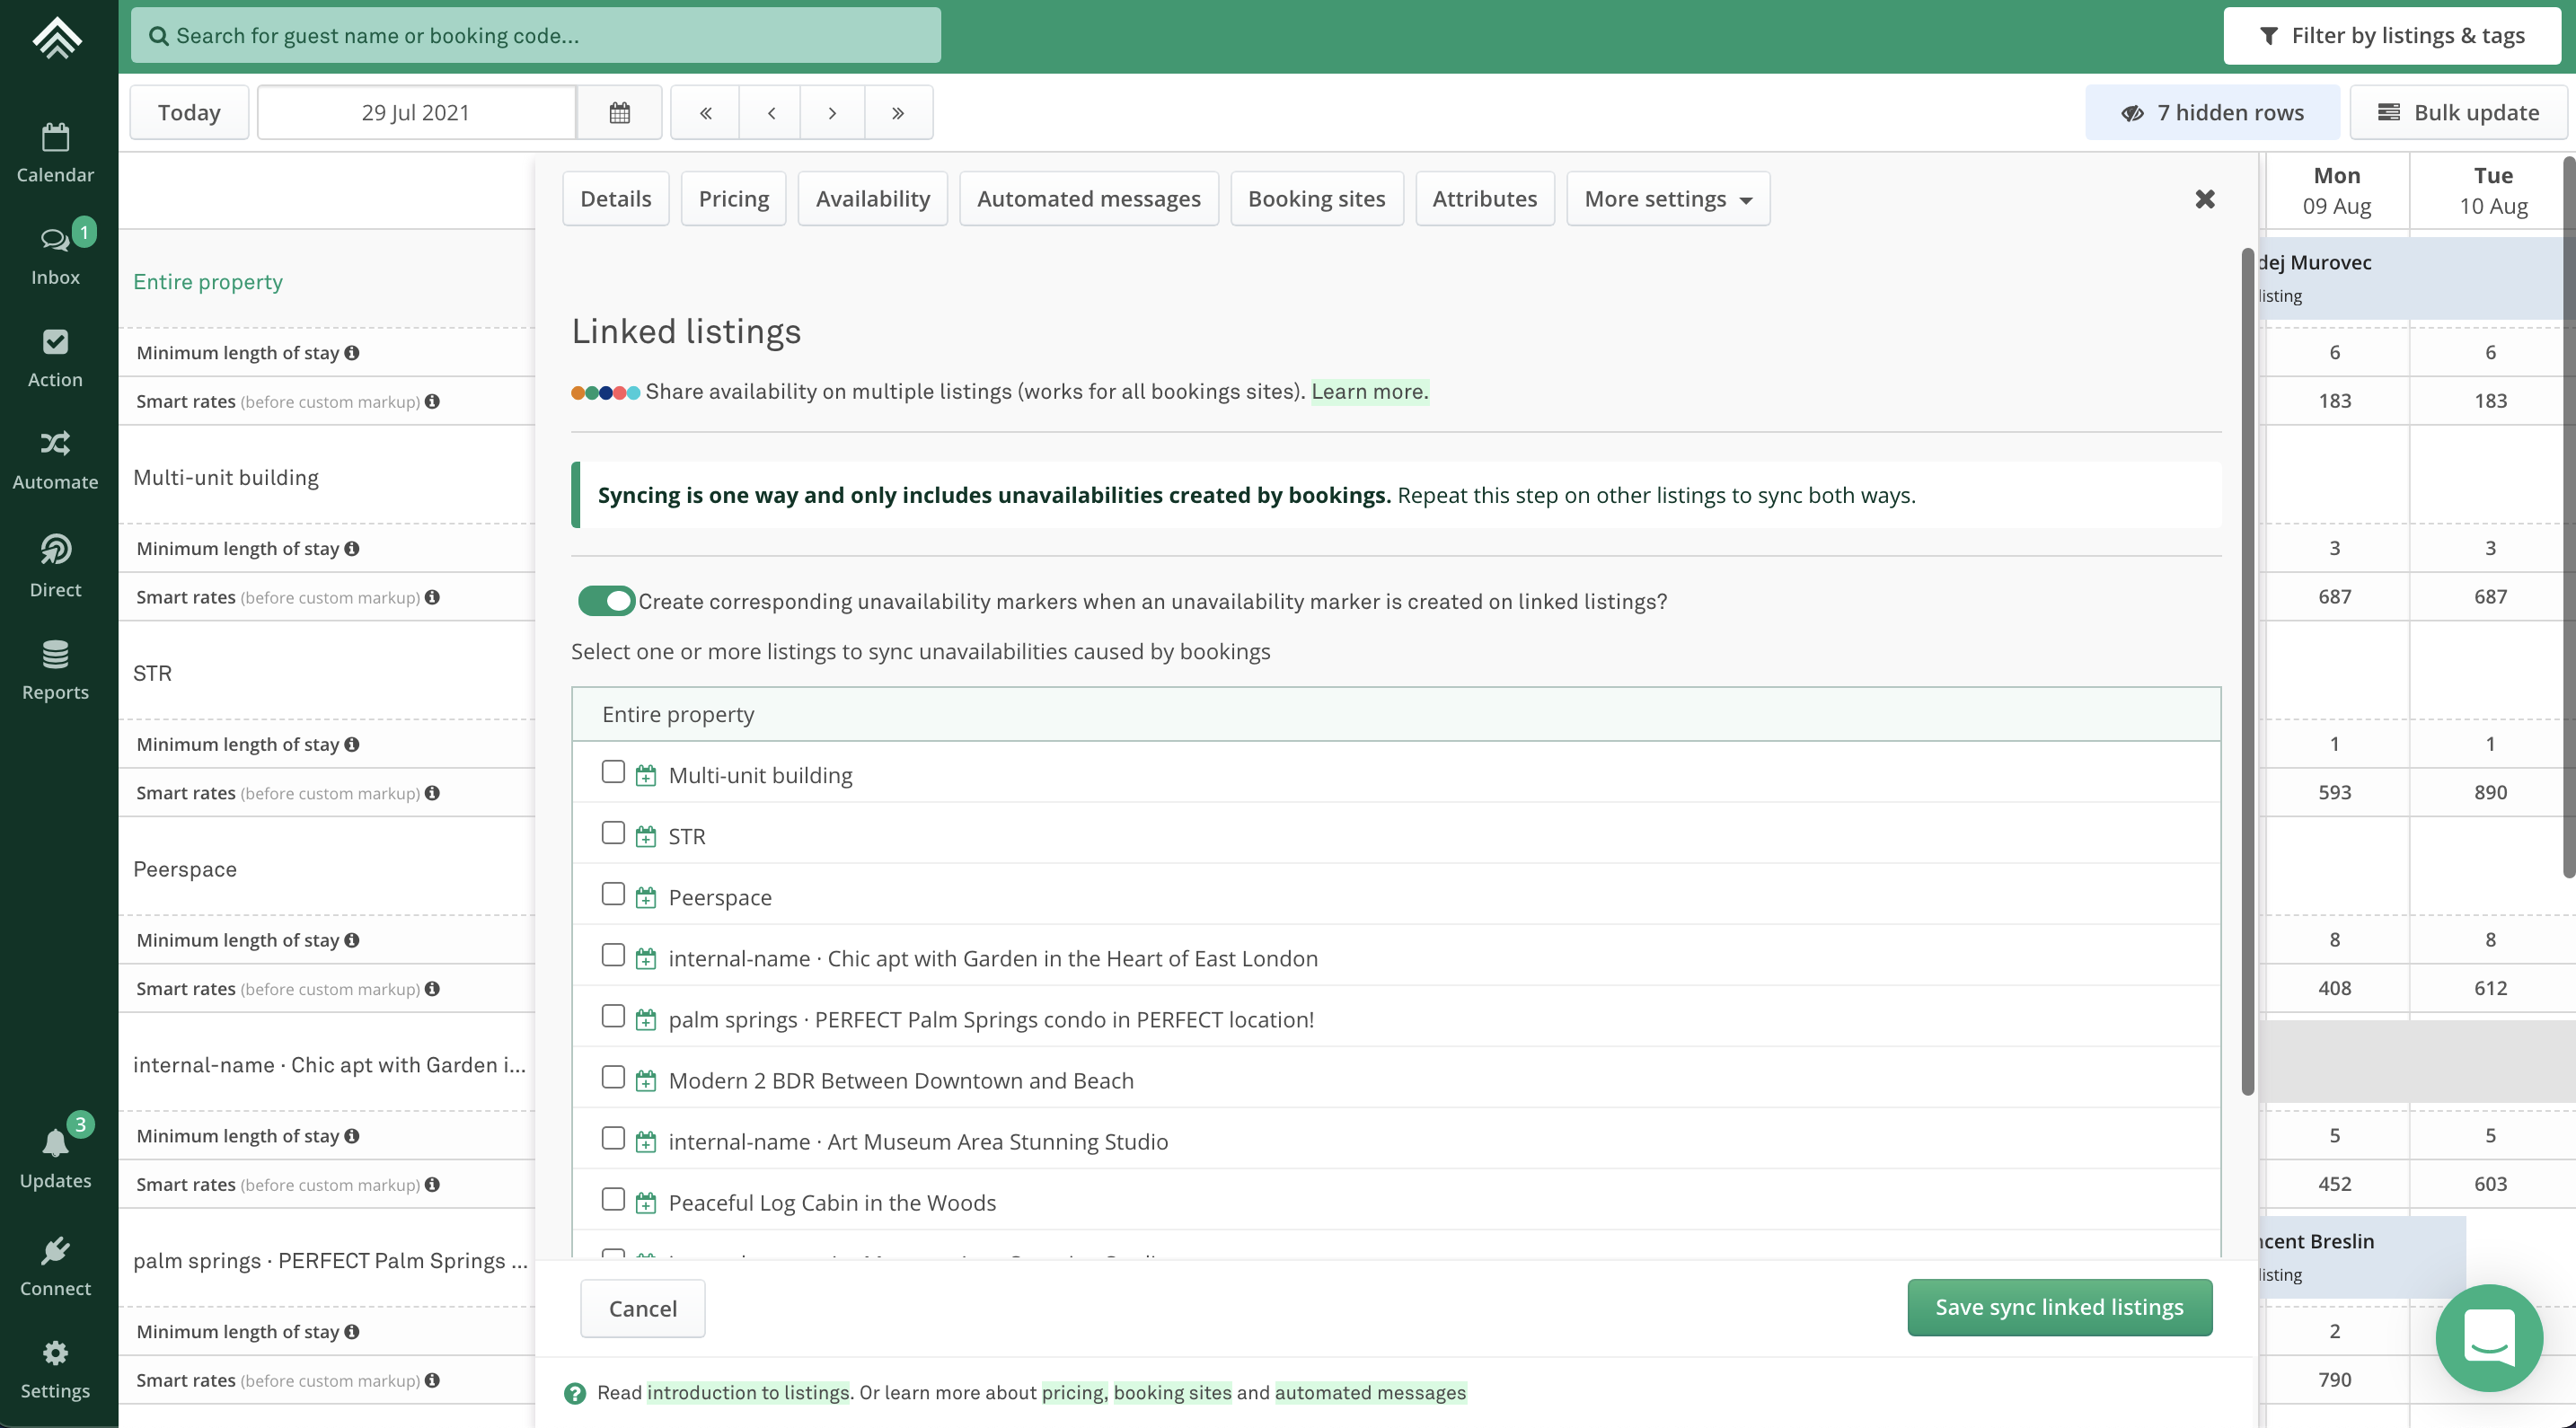Screen dimensions: 2576x1428
Task: Open Filter by listings & tags
Action: pos(2391,36)
